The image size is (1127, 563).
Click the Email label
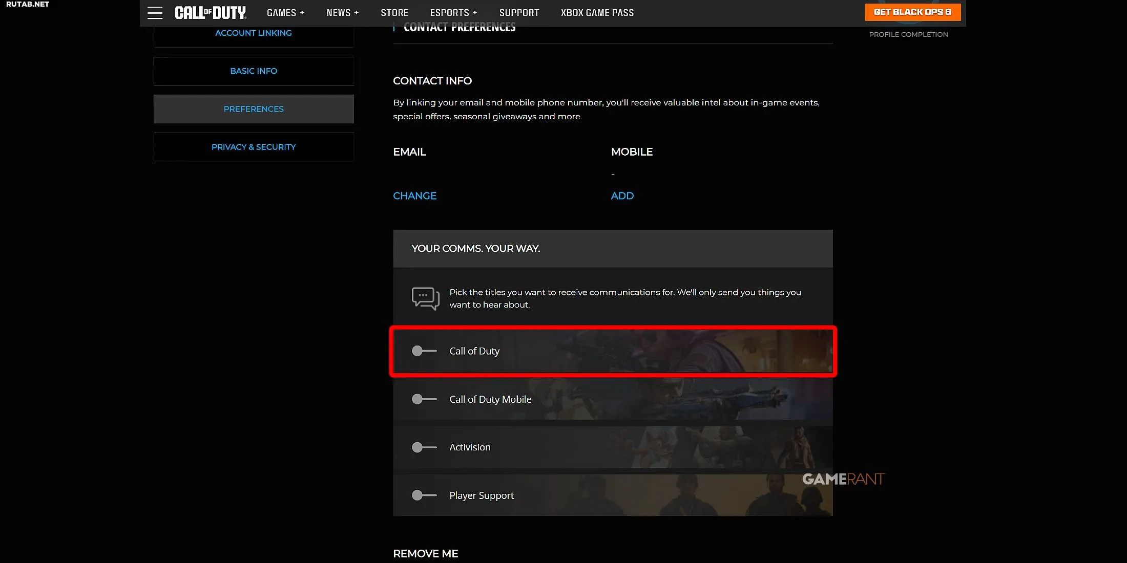pos(409,152)
